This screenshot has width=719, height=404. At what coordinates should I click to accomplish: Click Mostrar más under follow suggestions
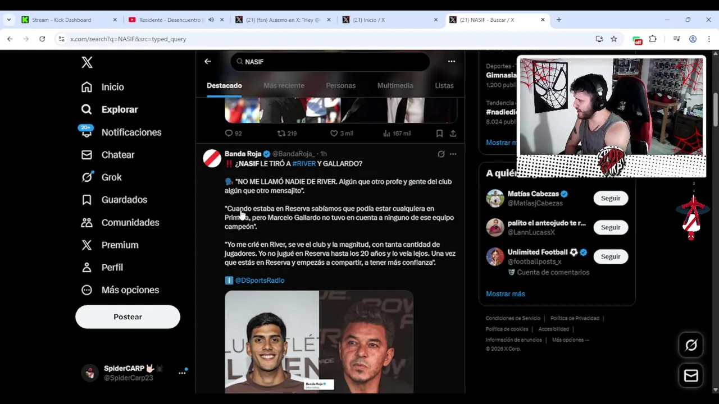tap(506, 294)
